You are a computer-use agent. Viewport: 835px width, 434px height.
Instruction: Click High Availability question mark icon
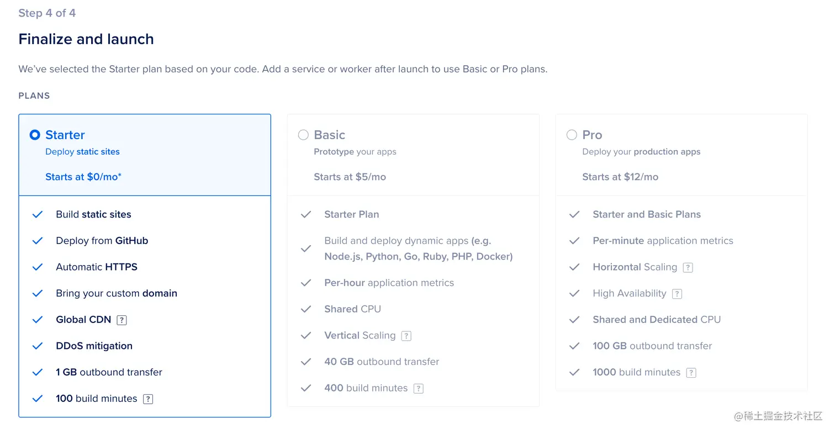677,294
